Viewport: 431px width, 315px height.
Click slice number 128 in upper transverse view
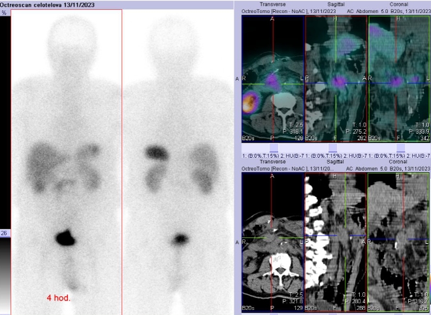[299, 138]
